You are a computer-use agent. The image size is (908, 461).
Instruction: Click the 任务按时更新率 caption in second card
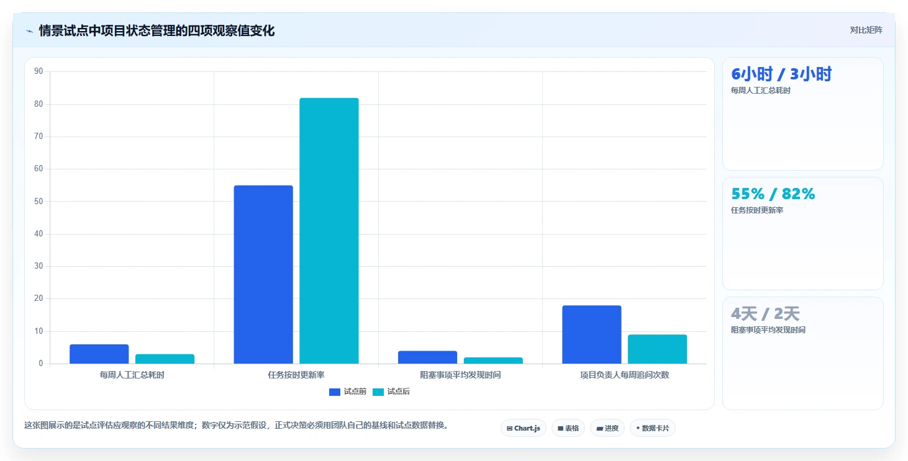pyautogui.click(x=757, y=210)
